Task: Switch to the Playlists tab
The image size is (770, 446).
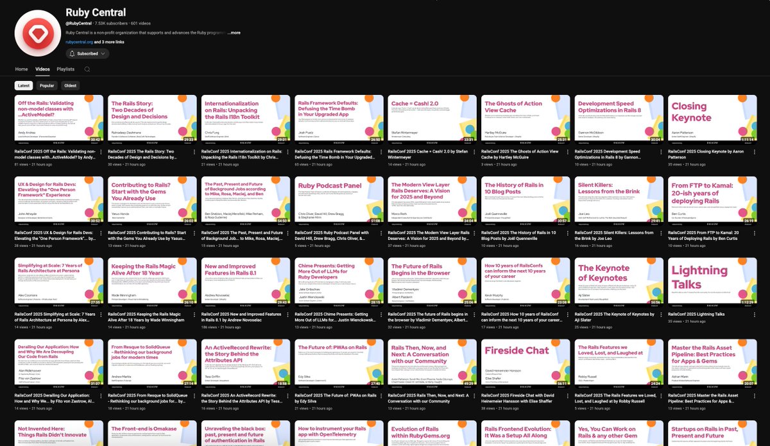Action: (65, 69)
